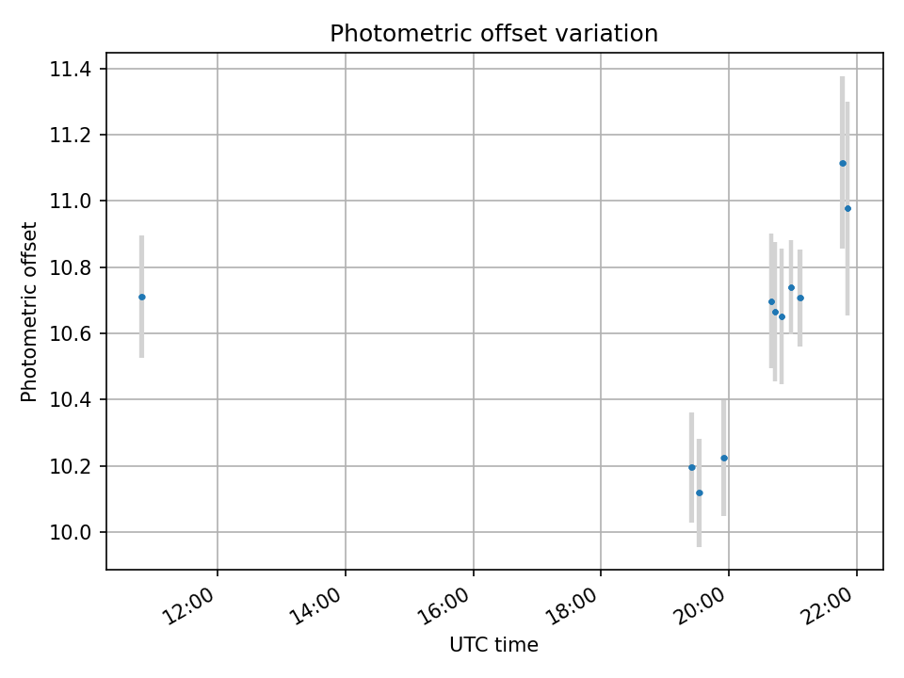The image size is (904, 678).
Task: Click the 20:00 x-axis tick label
Action: pyautogui.click(x=702, y=605)
